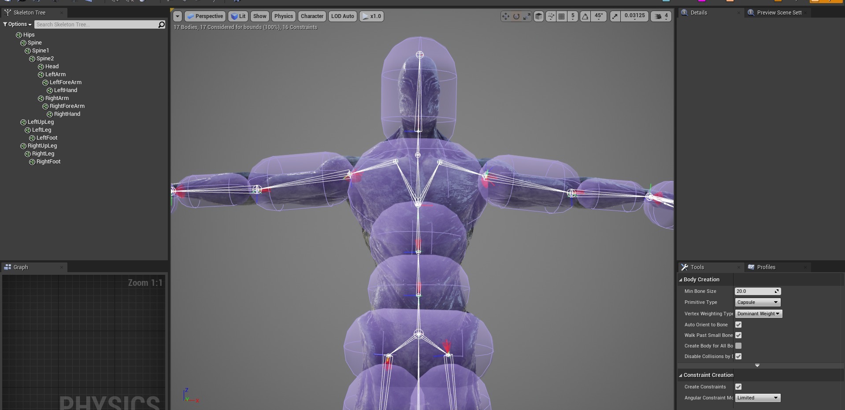
Task: Switch to the Details tab
Action: point(710,12)
